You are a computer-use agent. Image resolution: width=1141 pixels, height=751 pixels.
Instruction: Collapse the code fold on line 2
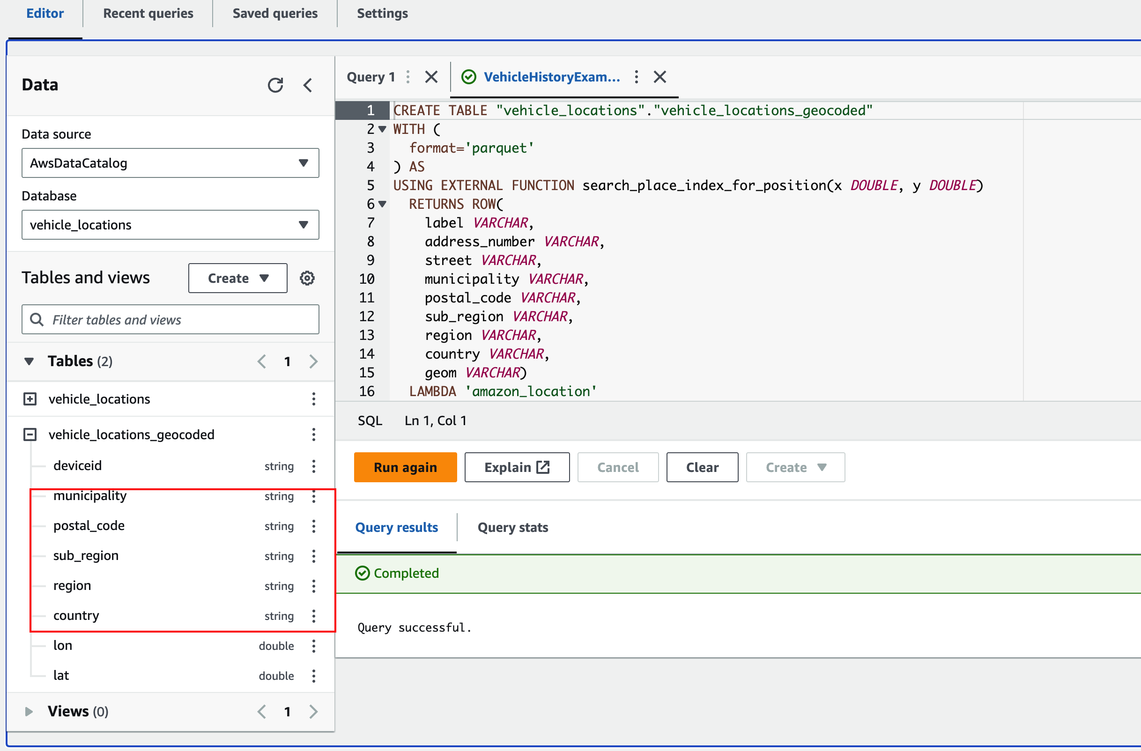pyautogui.click(x=382, y=129)
